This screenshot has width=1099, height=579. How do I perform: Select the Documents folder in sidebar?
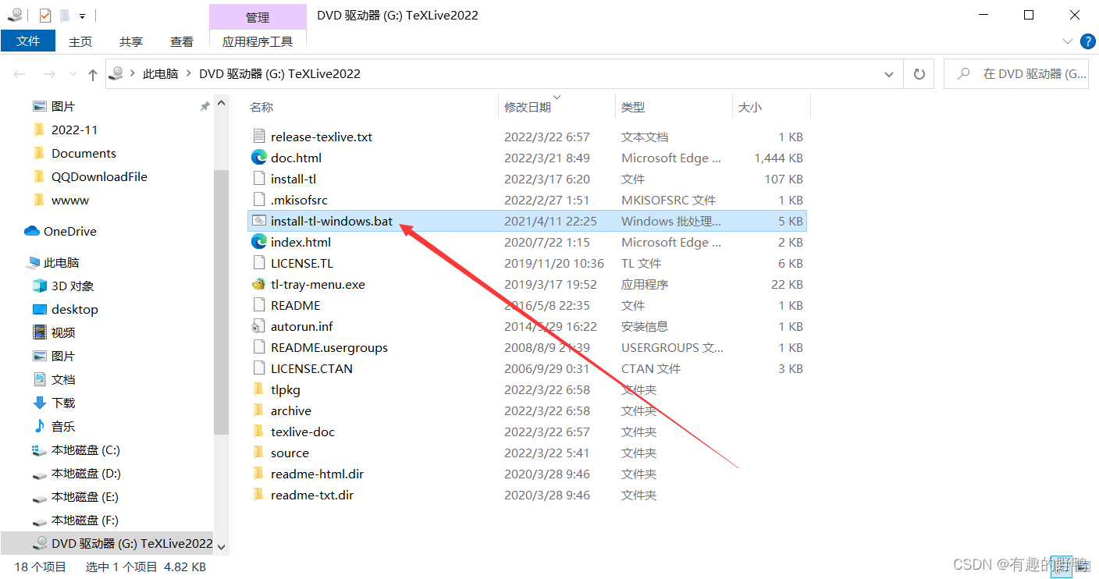tap(84, 153)
